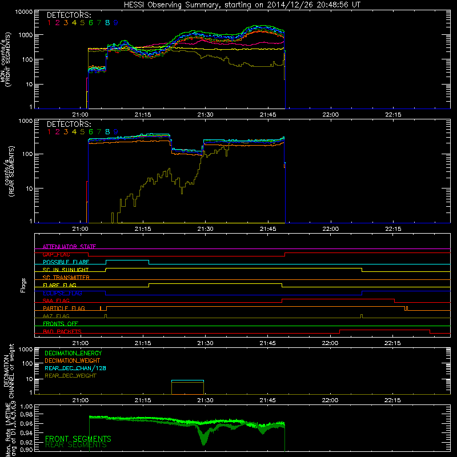The image size is (457, 457).
Task: Click 21:00 time label under Flags panel
Action: point(81,343)
